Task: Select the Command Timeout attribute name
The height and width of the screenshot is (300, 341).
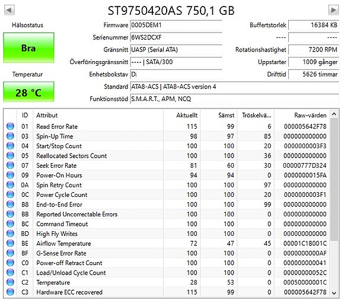Action: tap(62, 224)
